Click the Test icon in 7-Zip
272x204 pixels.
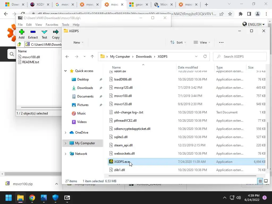click(x=44, y=34)
